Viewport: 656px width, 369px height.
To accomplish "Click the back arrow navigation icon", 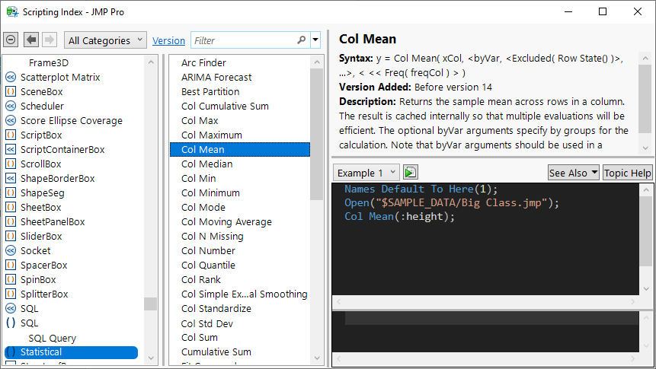I will pyautogui.click(x=31, y=40).
